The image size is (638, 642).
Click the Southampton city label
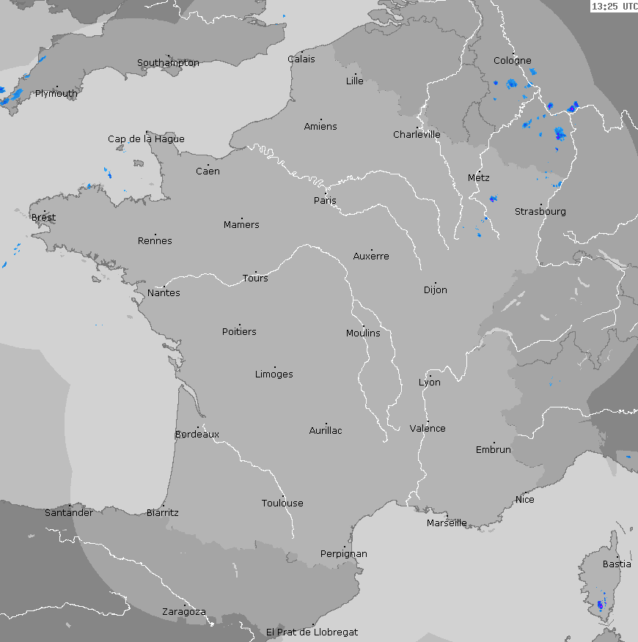[168, 63]
